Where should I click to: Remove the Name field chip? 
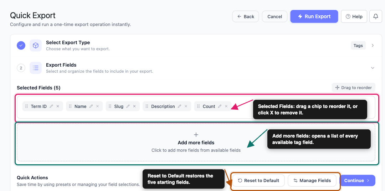(97, 106)
